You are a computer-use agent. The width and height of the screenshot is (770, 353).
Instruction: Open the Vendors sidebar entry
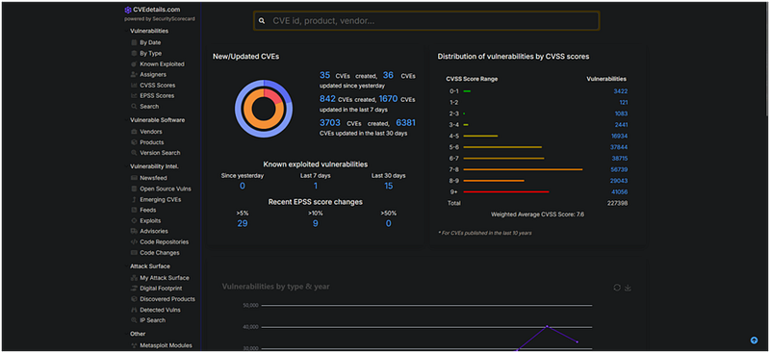(151, 132)
